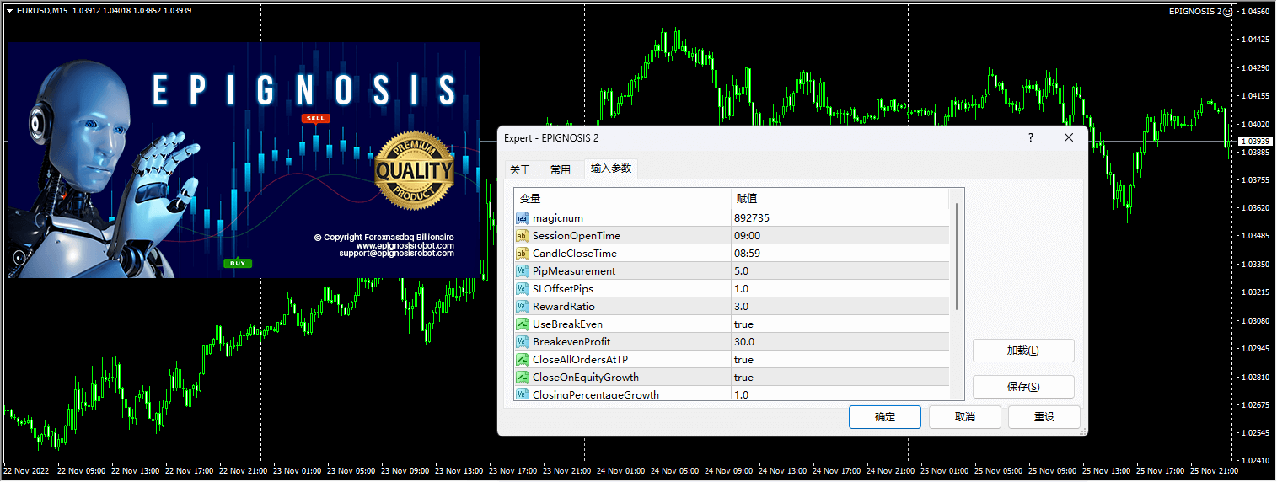Select the CandleCloseTime row icon
Screen dimensions: 1277x482
point(522,254)
